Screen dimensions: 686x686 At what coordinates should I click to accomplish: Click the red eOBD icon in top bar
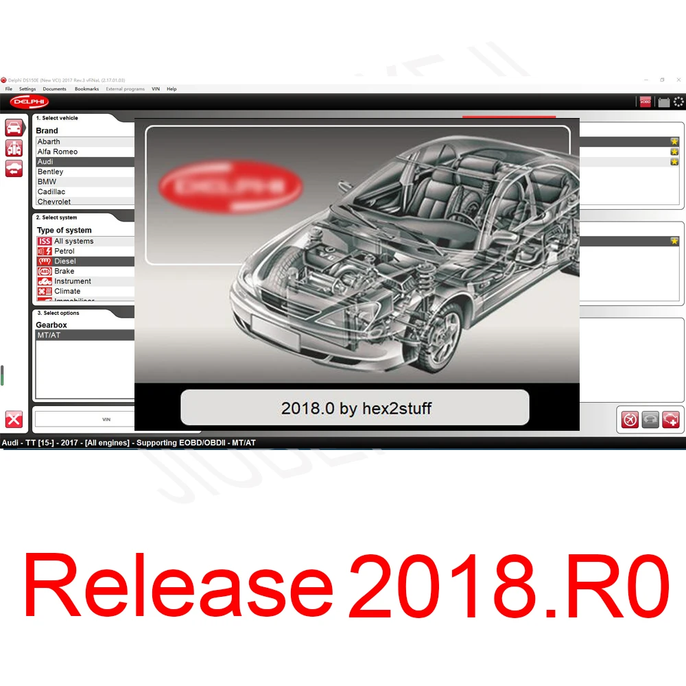pos(646,102)
